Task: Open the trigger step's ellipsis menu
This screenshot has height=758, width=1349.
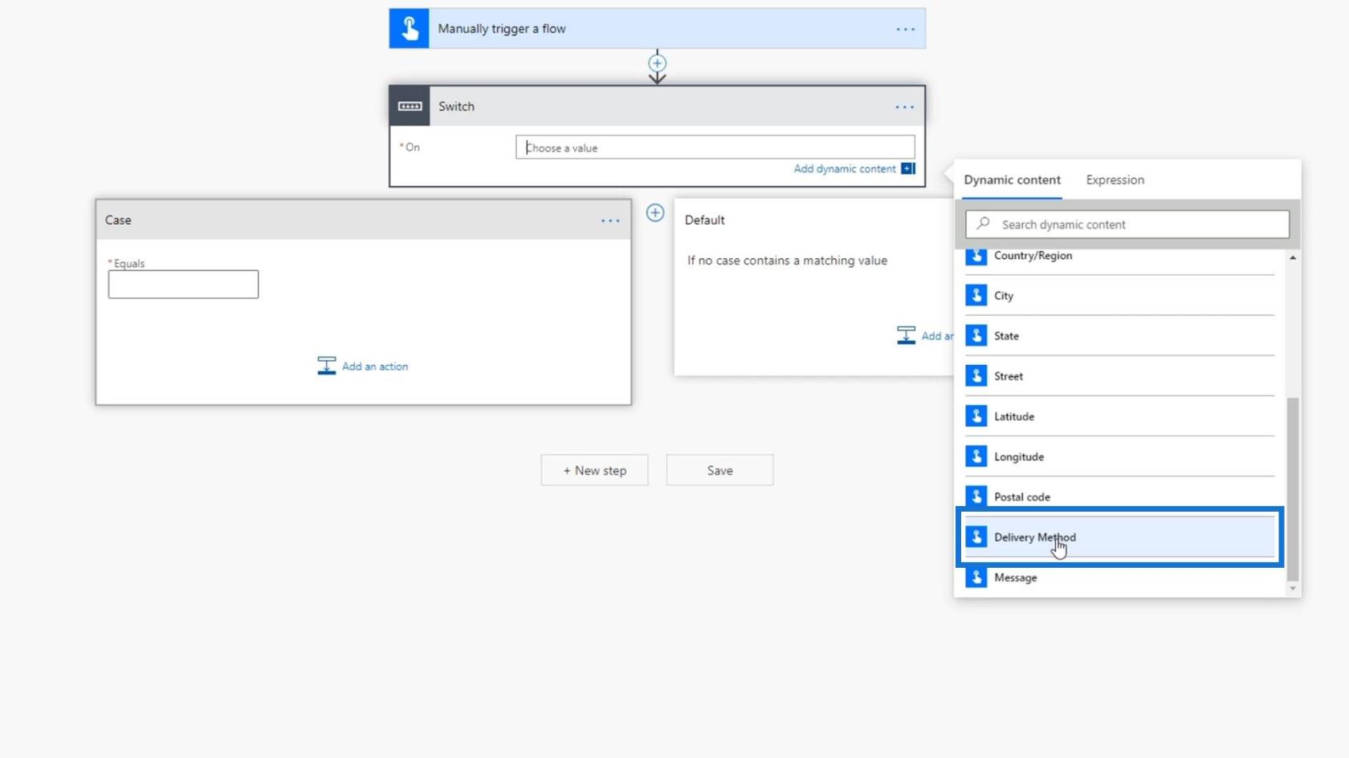Action: point(905,29)
